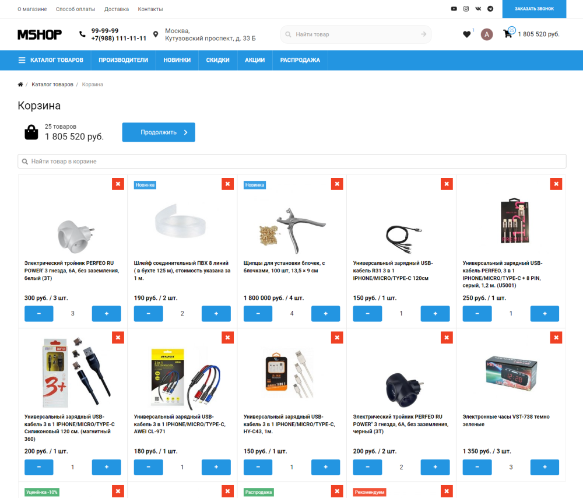Focus the Найти товар search field
Image resolution: width=583 pixels, height=498 pixels.
(x=356, y=34)
